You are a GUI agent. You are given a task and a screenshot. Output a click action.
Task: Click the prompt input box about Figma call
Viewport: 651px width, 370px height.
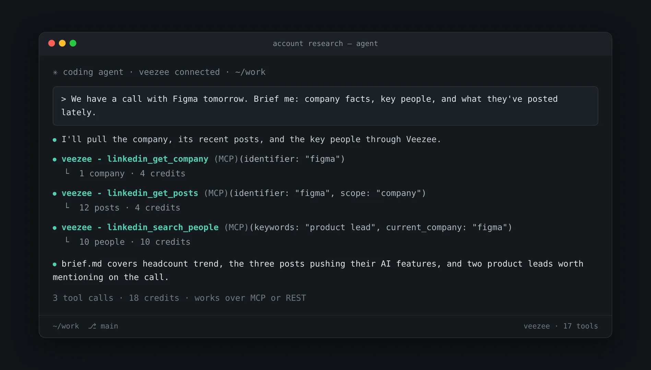point(325,106)
